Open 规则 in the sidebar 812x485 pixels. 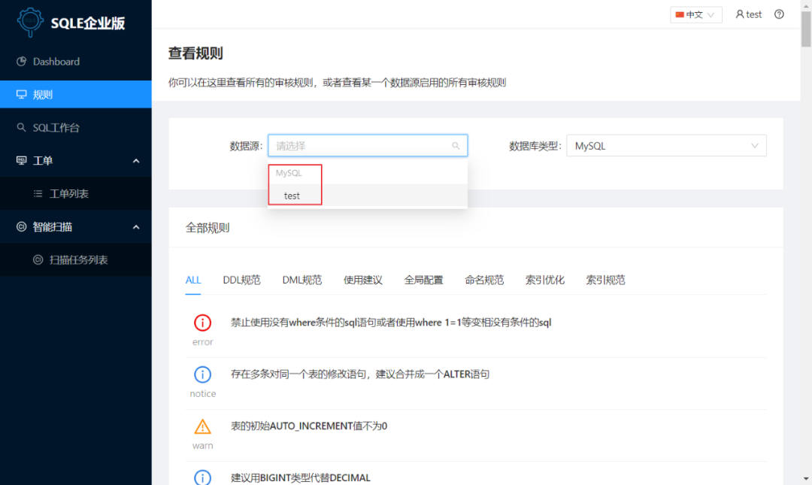(x=76, y=94)
